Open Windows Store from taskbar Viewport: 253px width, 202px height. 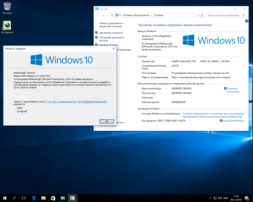click(x=53, y=198)
